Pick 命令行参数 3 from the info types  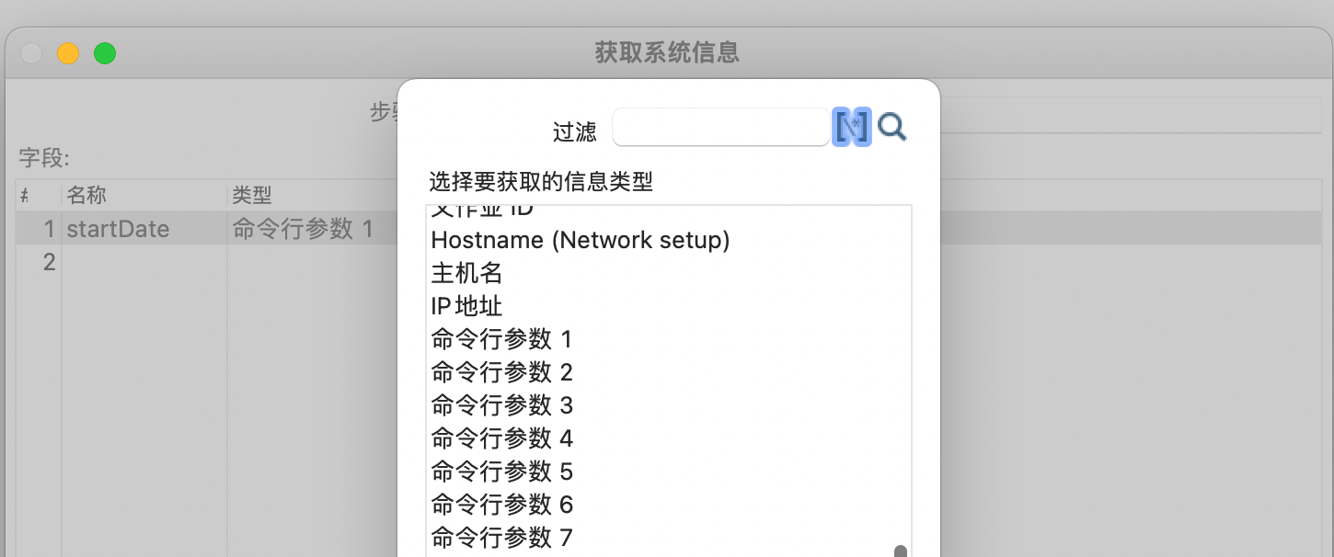[x=501, y=405]
